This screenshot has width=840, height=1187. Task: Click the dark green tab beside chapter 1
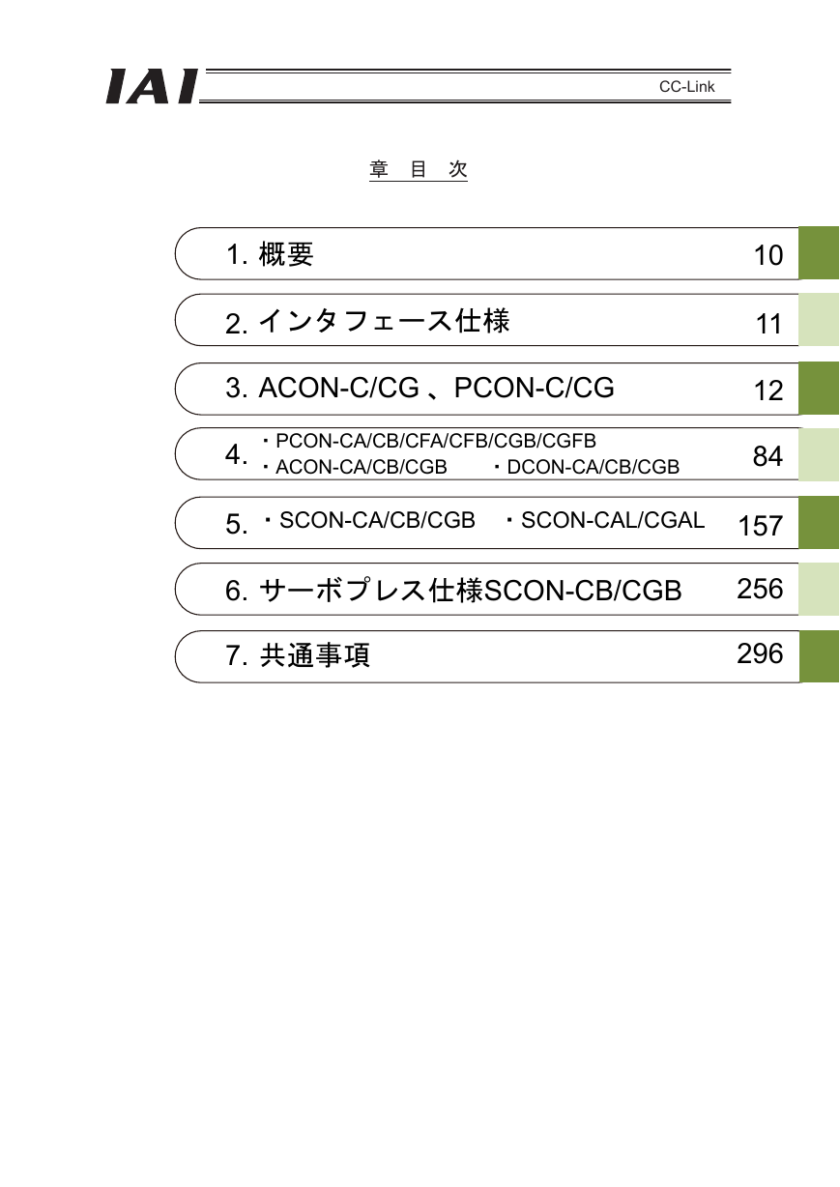[x=819, y=253]
